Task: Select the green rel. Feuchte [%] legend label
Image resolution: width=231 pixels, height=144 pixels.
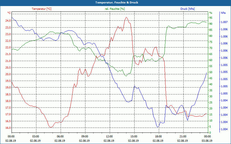Action: pyautogui.click(x=115, y=9)
